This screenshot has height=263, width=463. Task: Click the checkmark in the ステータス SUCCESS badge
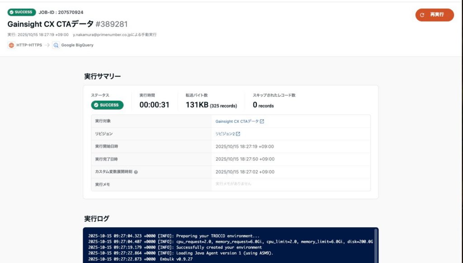96,105
